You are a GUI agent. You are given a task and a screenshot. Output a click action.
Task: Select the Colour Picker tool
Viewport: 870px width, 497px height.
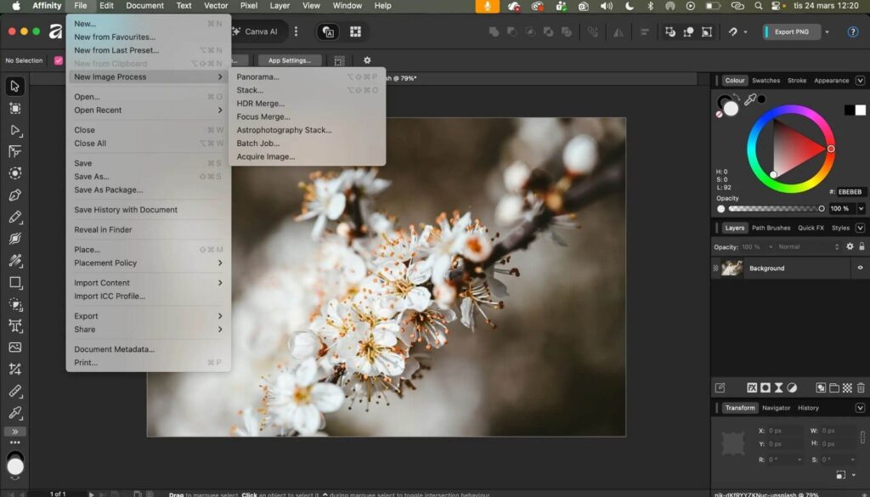pos(14,413)
